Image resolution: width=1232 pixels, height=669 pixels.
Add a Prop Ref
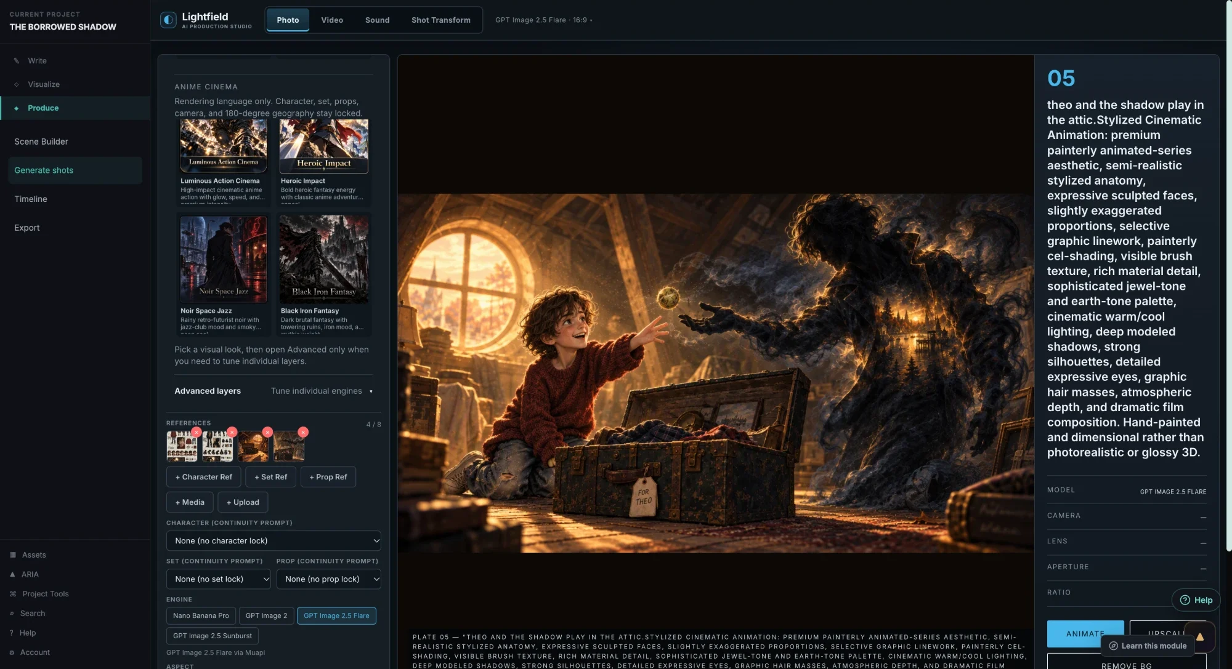click(328, 477)
